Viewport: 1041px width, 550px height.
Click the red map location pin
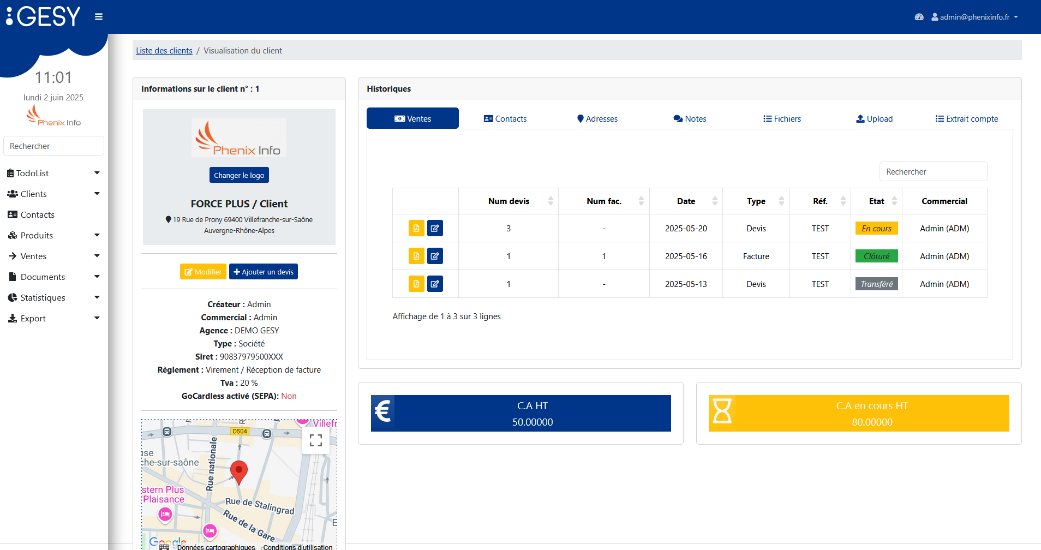click(239, 473)
